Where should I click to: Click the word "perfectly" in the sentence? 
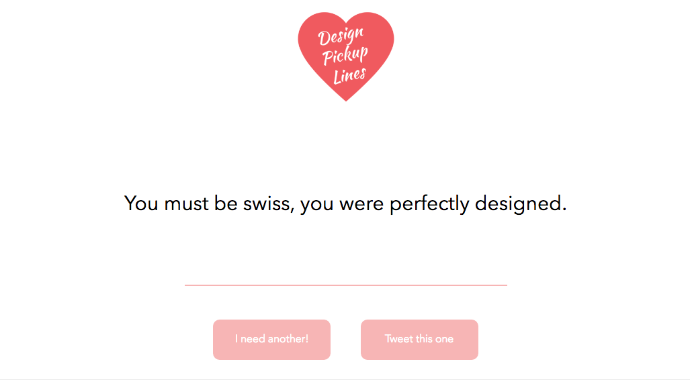click(429, 203)
